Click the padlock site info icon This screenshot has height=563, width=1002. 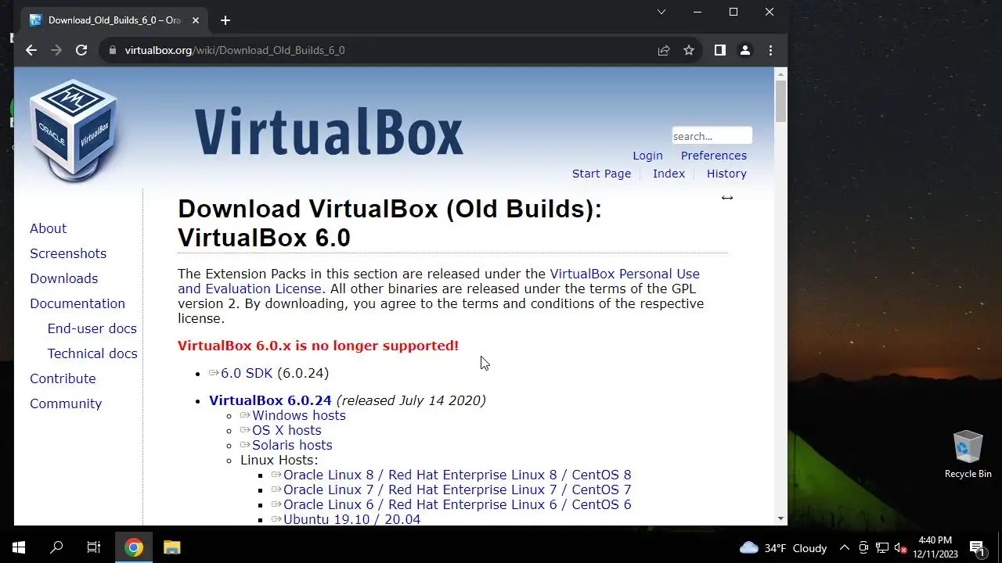113,50
